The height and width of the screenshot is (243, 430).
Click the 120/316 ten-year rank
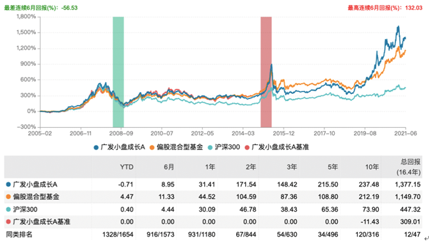pyautogui.click(x=367, y=235)
